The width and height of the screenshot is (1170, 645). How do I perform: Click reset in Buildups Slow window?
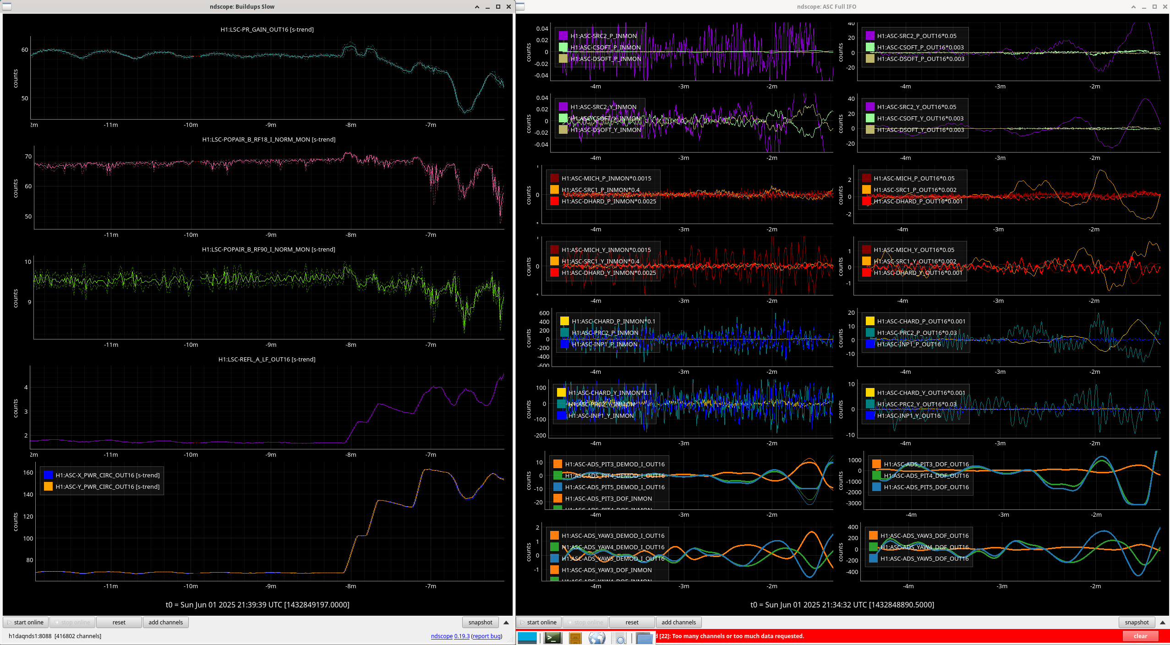click(x=119, y=622)
